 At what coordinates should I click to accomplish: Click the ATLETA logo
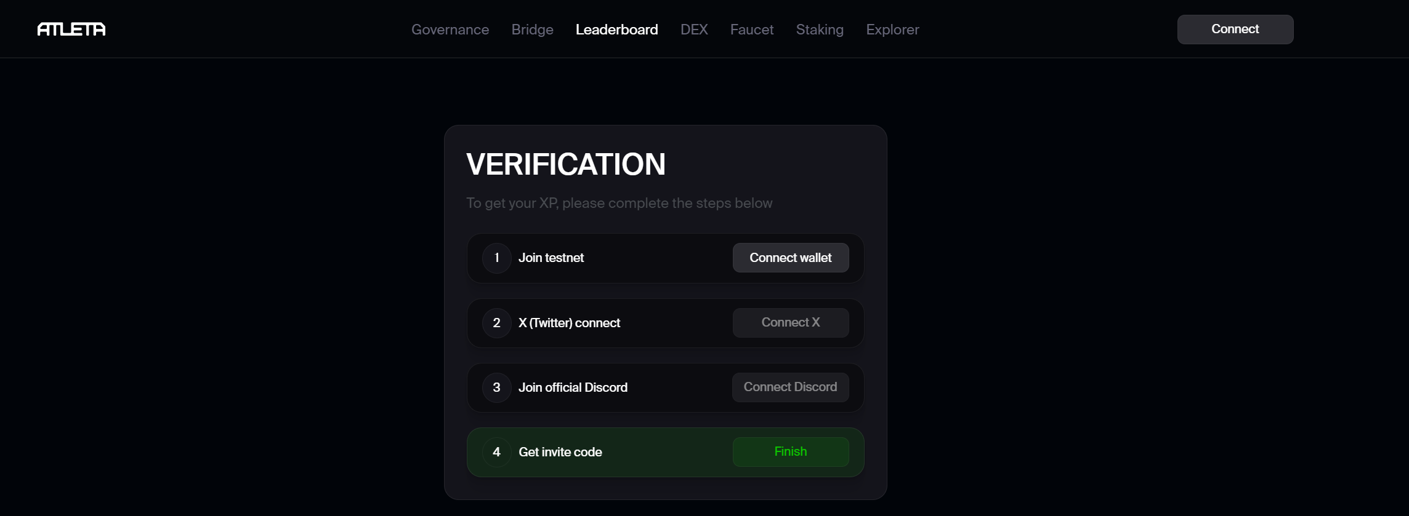click(x=71, y=30)
